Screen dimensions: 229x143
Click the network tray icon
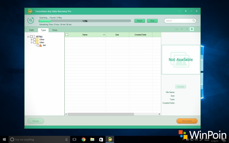192,140
